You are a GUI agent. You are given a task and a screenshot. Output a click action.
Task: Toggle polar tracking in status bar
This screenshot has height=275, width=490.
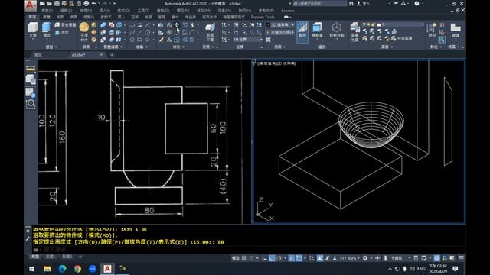279,258
